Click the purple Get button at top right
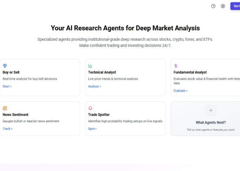 pos(235,6)
